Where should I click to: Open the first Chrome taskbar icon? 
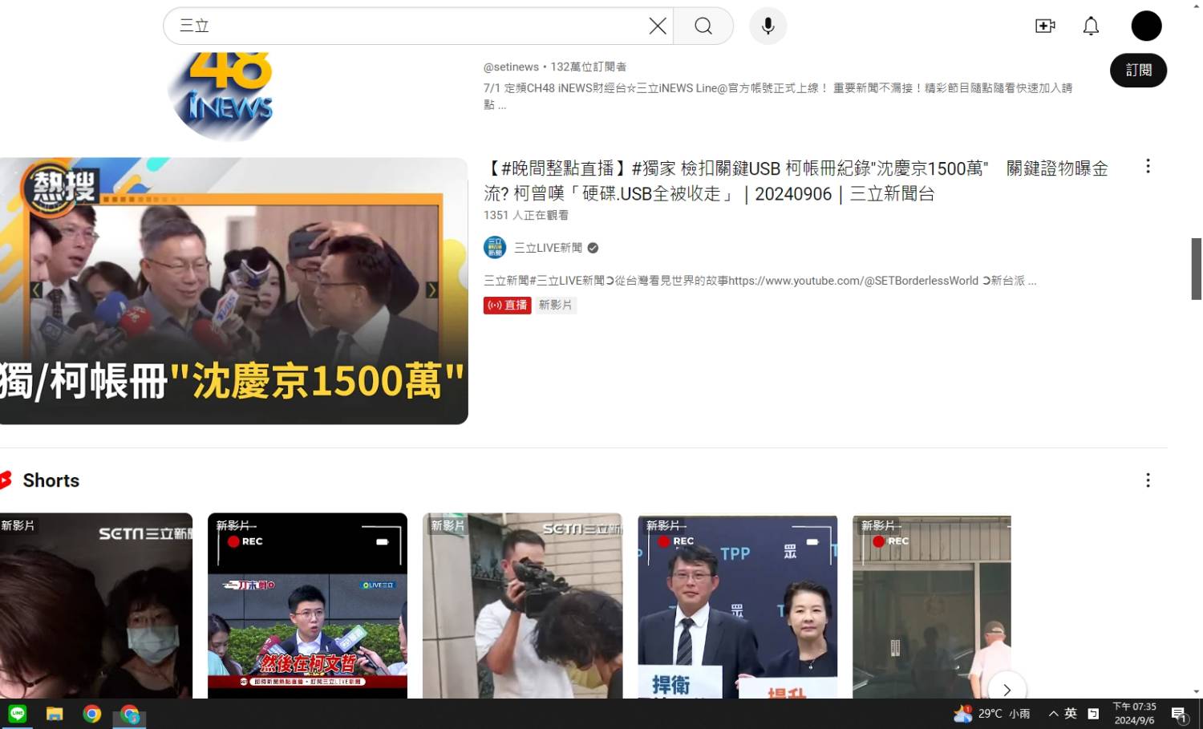click(x=92, y=714)
